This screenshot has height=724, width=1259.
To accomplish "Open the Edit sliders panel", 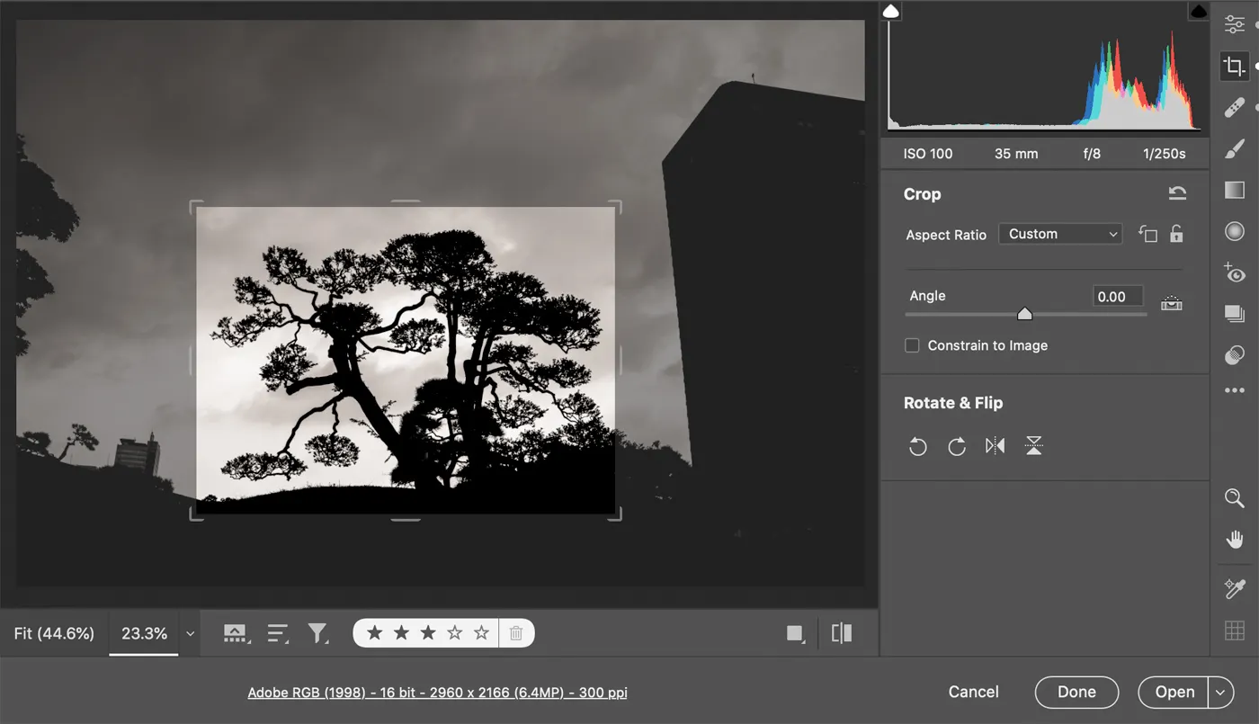I will pyautogui.click(x=1234, y=25).
